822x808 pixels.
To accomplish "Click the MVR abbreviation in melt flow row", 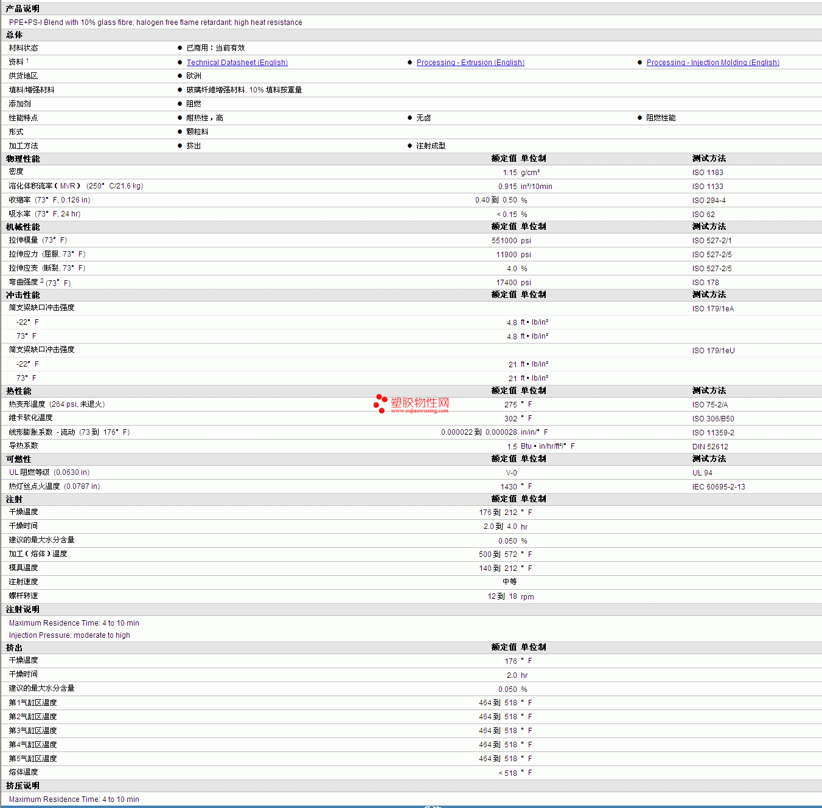I will click(x=68, y=186).
